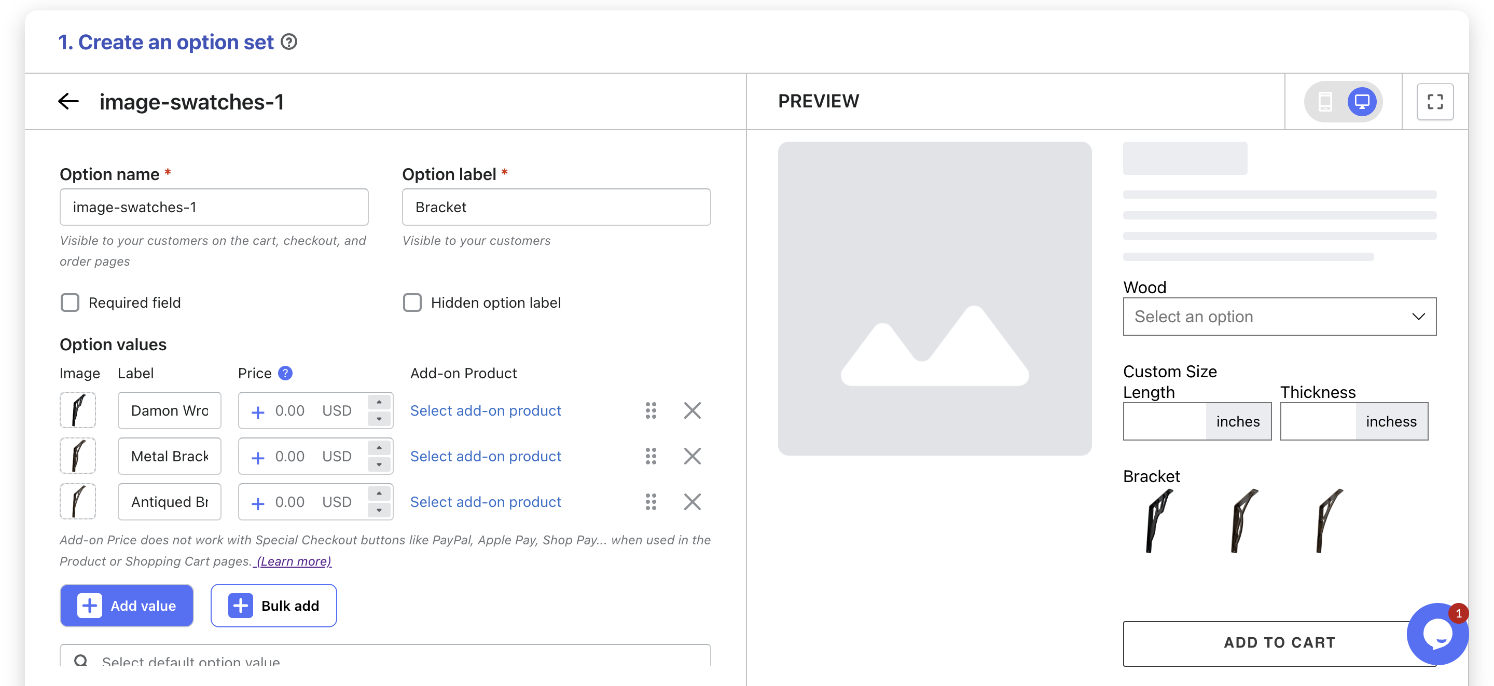Click the Option label input field
Image resolution: width=1494 pixels, height=686 pixels.
pyautogui.click(x=556, y=207)
